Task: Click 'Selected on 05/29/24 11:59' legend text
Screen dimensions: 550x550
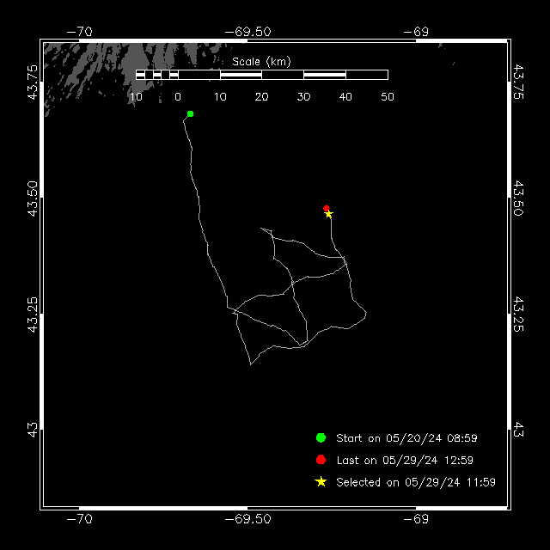Action: (416, 482)
